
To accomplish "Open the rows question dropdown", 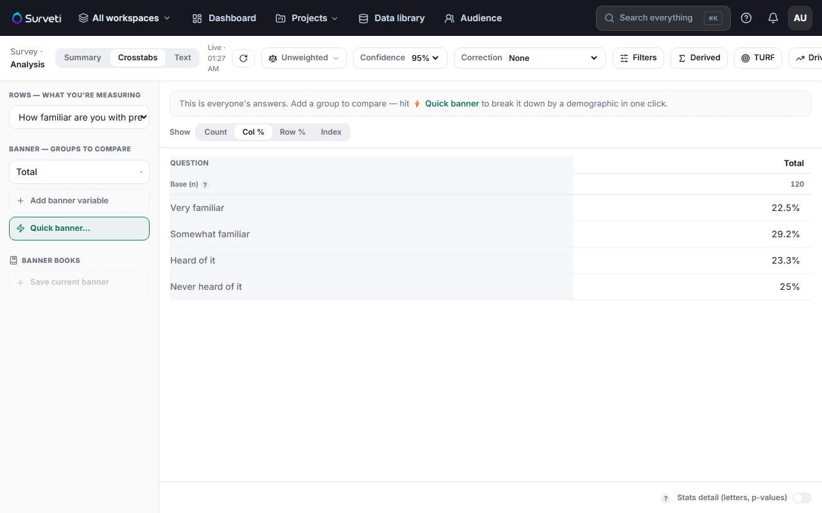I will click(x=80, y=117).
